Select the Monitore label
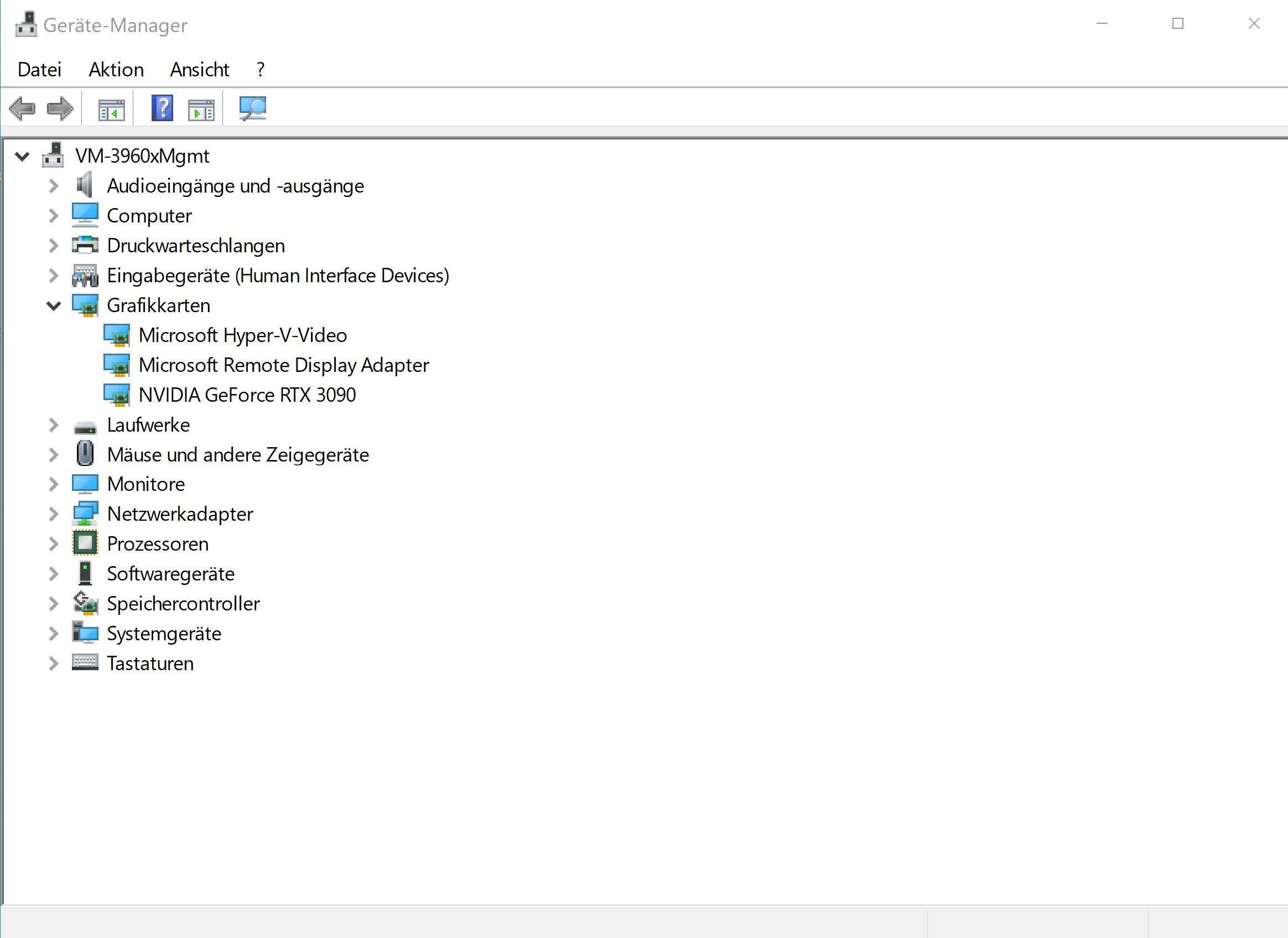Image resolution: width=1288 pixels, height=938 pixels. pyautogui.click(x=146, y=484)
